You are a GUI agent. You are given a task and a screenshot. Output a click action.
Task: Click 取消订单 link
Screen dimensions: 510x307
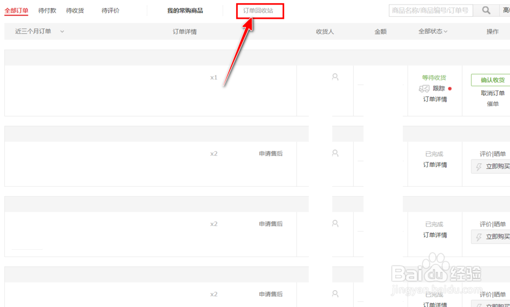[493, 93]
